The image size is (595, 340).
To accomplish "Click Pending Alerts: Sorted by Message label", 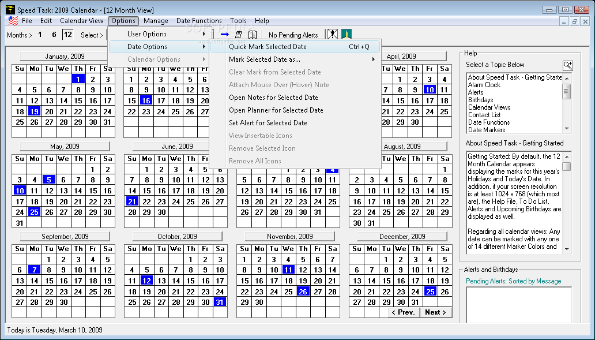I will click(513, 281).
